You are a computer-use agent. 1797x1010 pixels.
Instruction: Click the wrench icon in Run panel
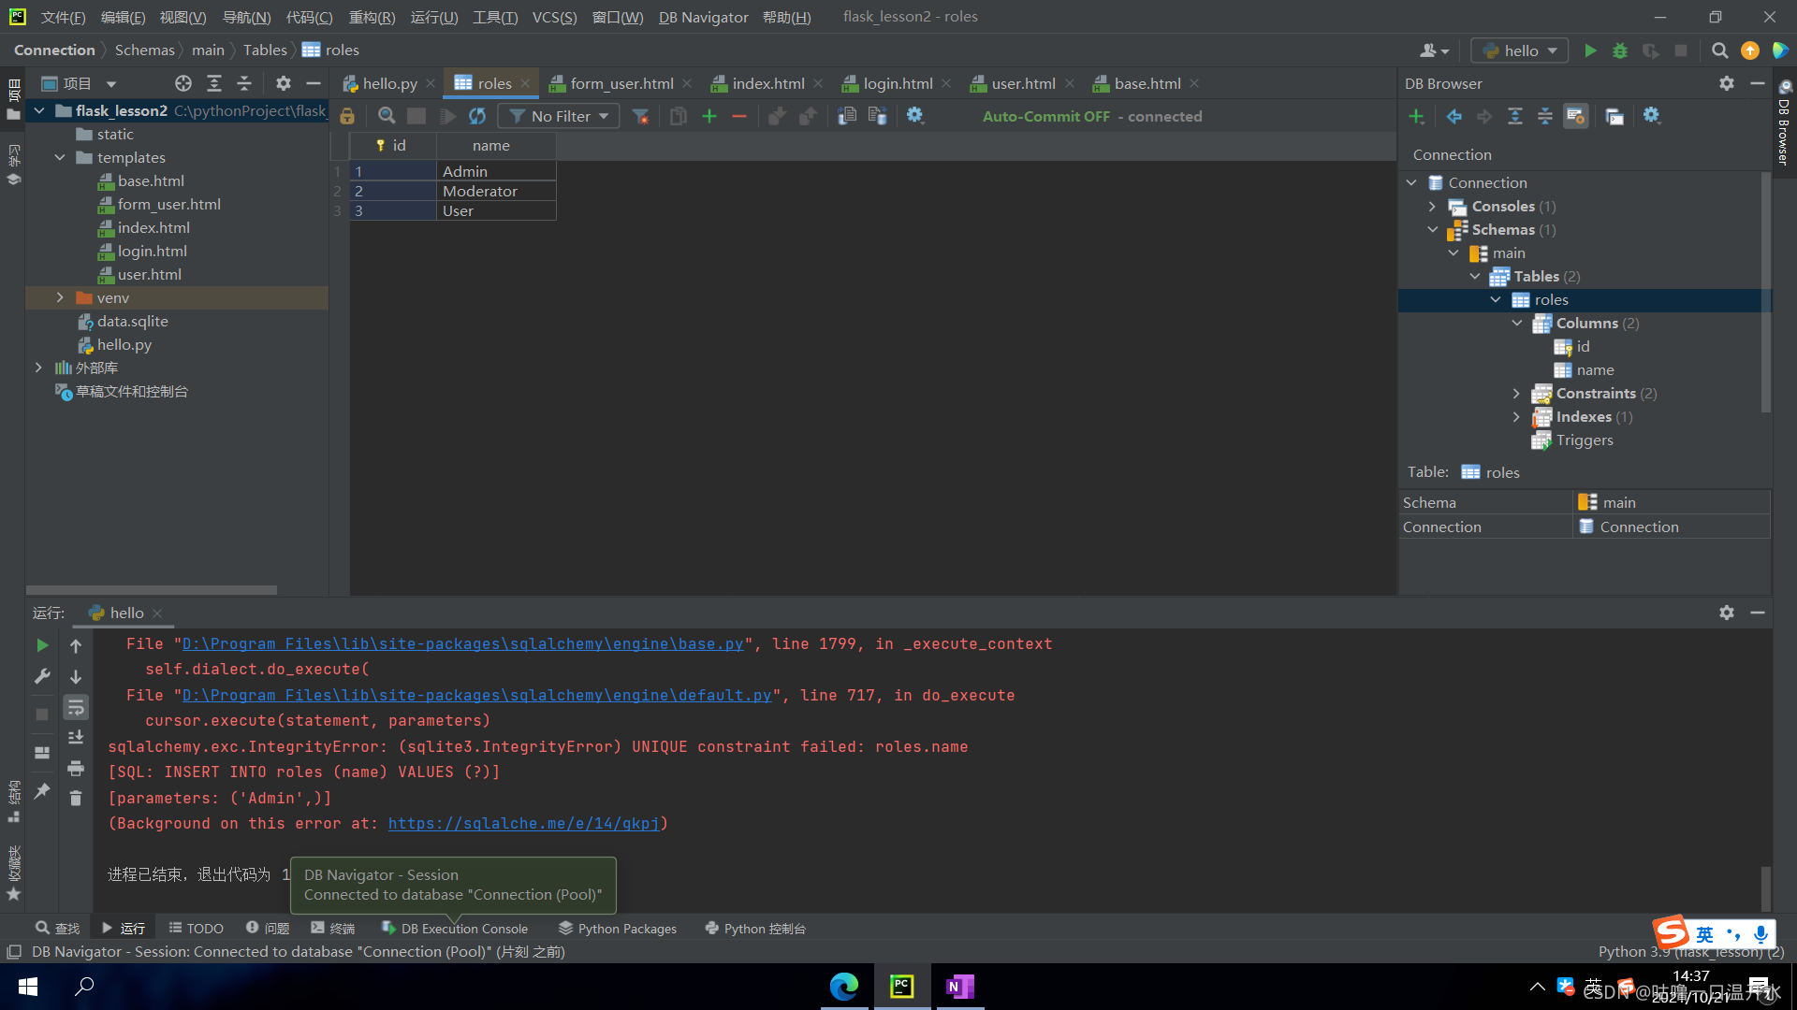pos(42,676)
